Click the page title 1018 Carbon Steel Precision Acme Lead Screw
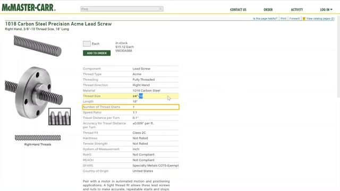 point(58,24)
